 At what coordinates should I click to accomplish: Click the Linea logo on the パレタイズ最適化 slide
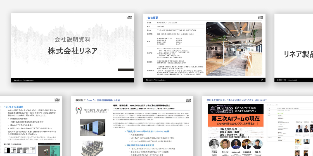tap(57, 100)
